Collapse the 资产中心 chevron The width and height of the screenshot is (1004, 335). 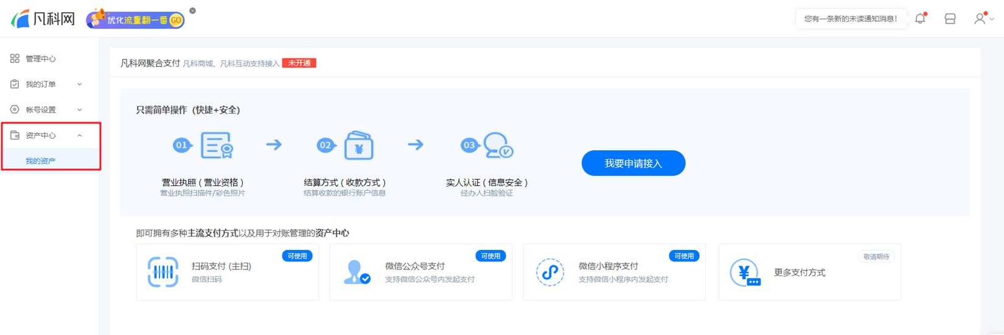pos(80,136)
